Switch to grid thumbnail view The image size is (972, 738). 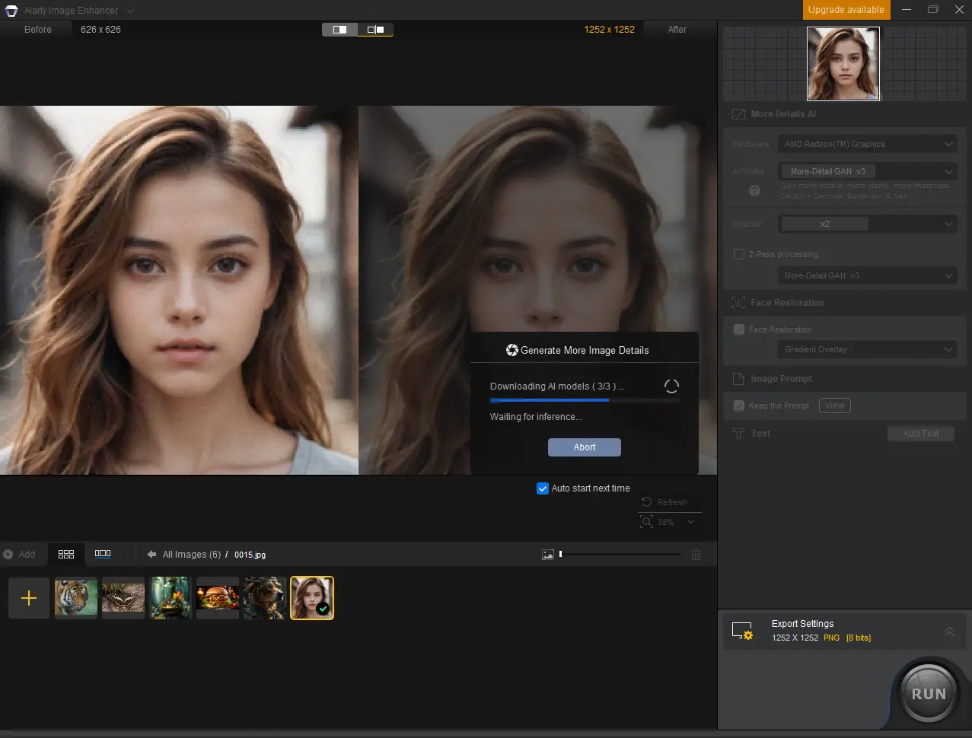click(66, 554)
